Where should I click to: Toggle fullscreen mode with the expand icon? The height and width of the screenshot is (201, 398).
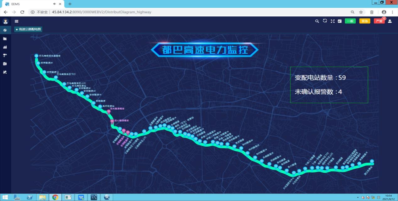pos(332,21)
